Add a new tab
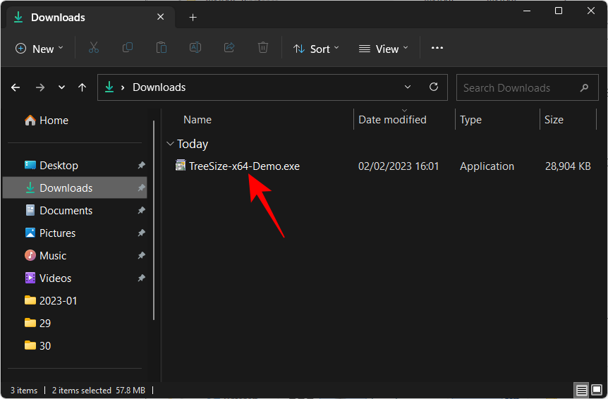The height and width of the screenshot is (399, 608). 193,18
